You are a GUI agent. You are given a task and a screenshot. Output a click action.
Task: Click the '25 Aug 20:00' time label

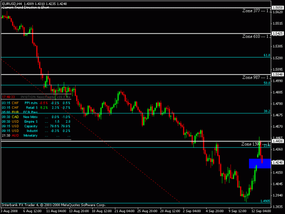tap(147, 211)
